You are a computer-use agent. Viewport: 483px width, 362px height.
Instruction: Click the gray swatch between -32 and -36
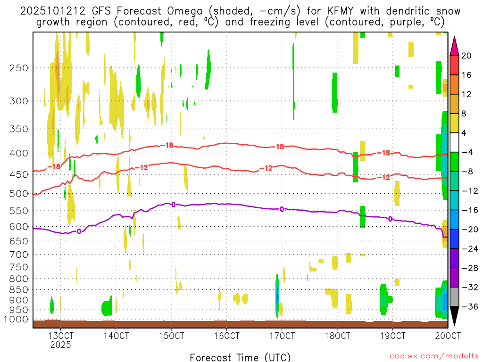(454, 297)
